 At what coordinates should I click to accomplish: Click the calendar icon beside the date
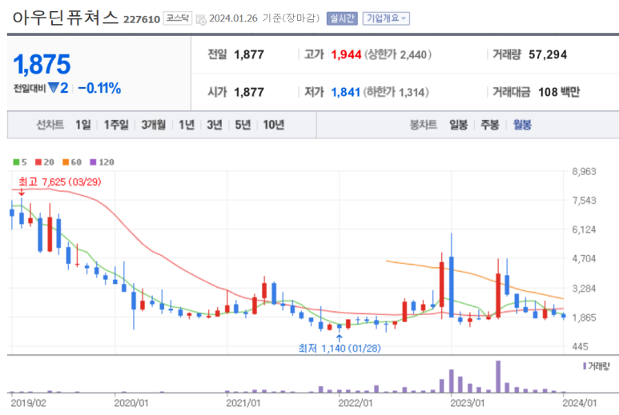pos(201,19)
